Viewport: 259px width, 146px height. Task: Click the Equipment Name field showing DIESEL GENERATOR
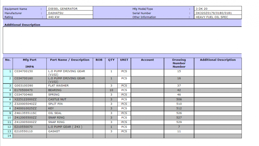click(x=70, y=9)
